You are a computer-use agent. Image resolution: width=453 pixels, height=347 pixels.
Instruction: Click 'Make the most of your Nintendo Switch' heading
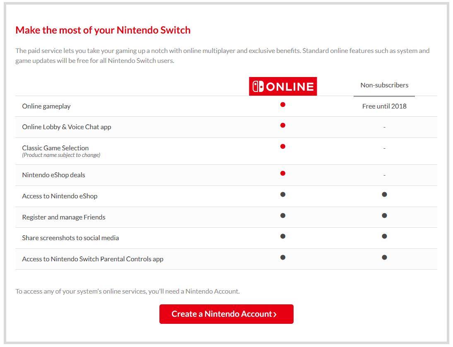103,30
